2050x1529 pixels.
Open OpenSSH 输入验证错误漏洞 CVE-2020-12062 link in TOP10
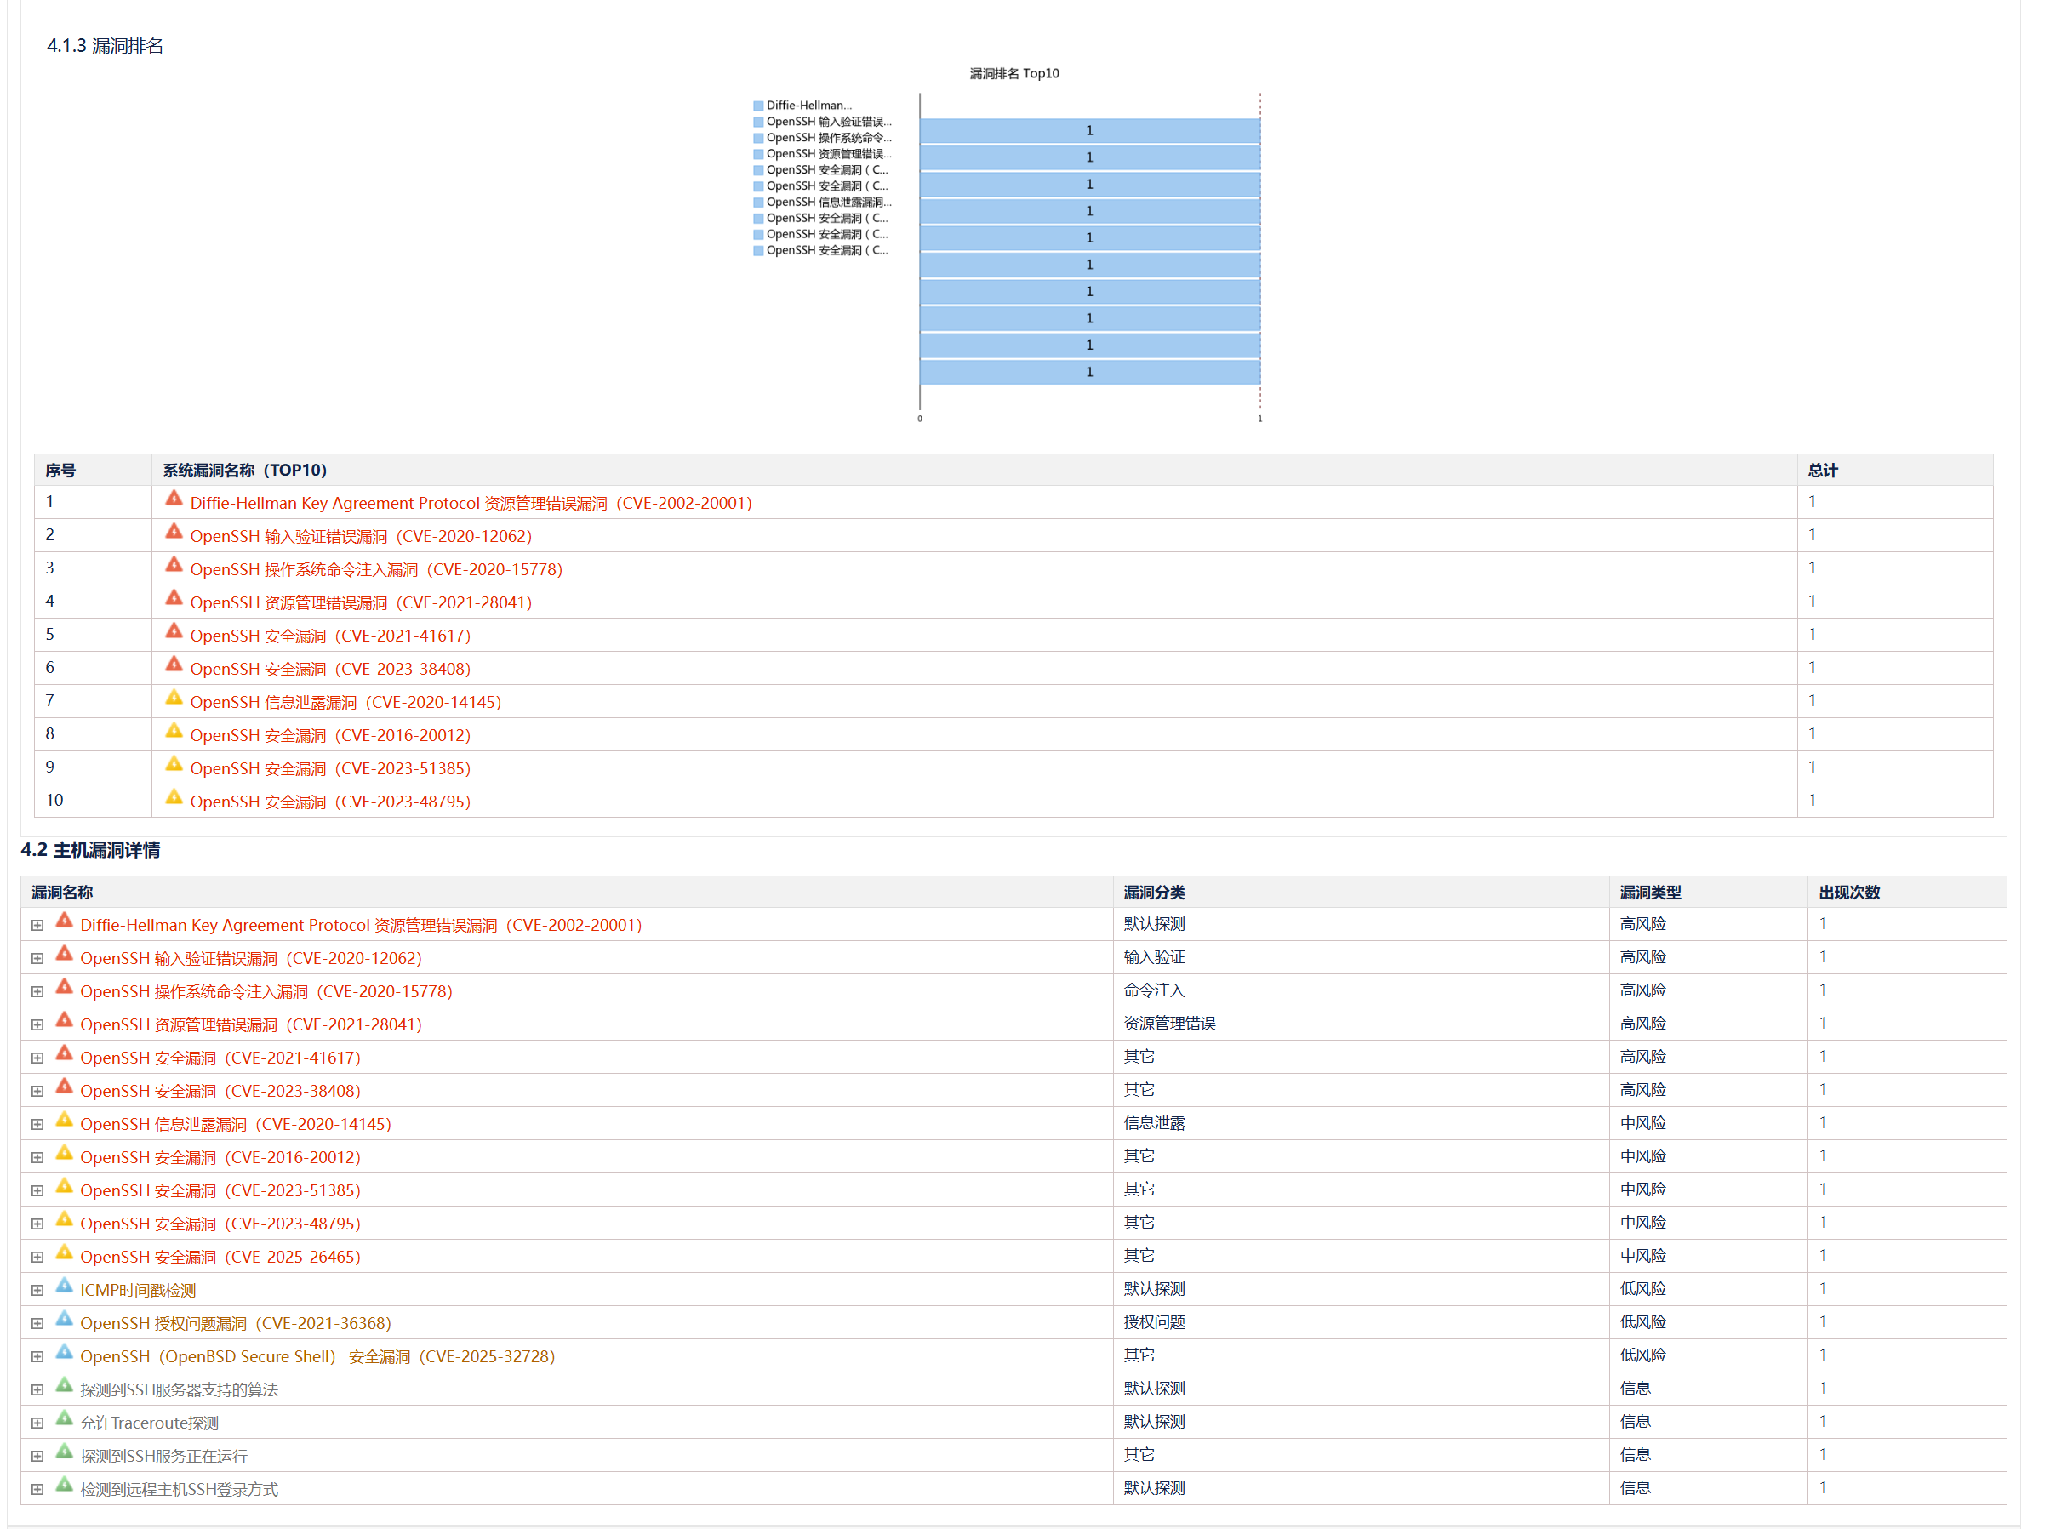click(360, 537)
